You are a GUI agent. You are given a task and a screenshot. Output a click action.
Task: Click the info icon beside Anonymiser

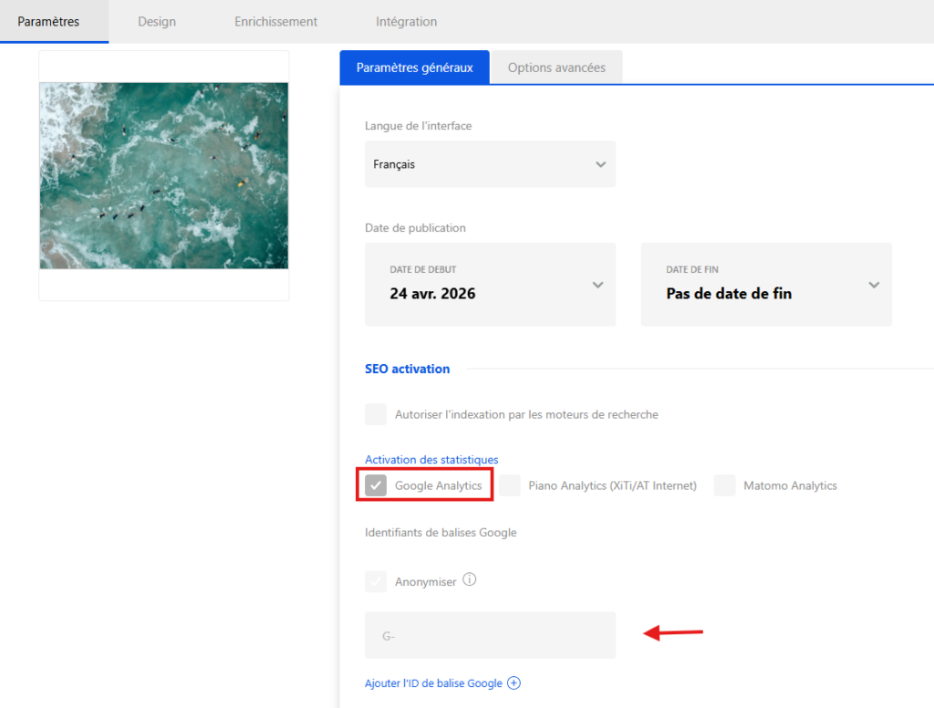coord(471,580)
